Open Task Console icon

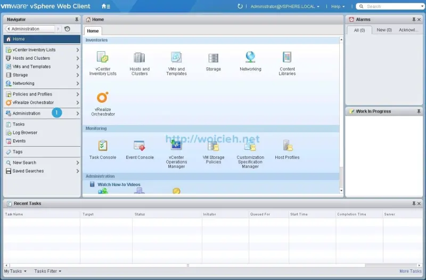point(103,146)
